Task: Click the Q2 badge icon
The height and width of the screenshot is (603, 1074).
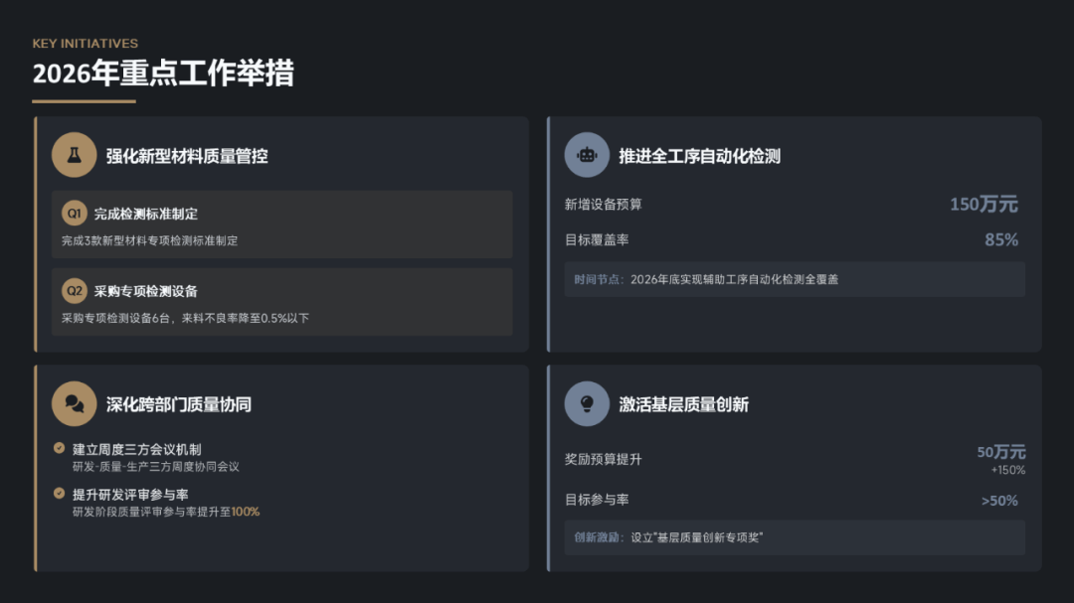Action: (75, 291)
